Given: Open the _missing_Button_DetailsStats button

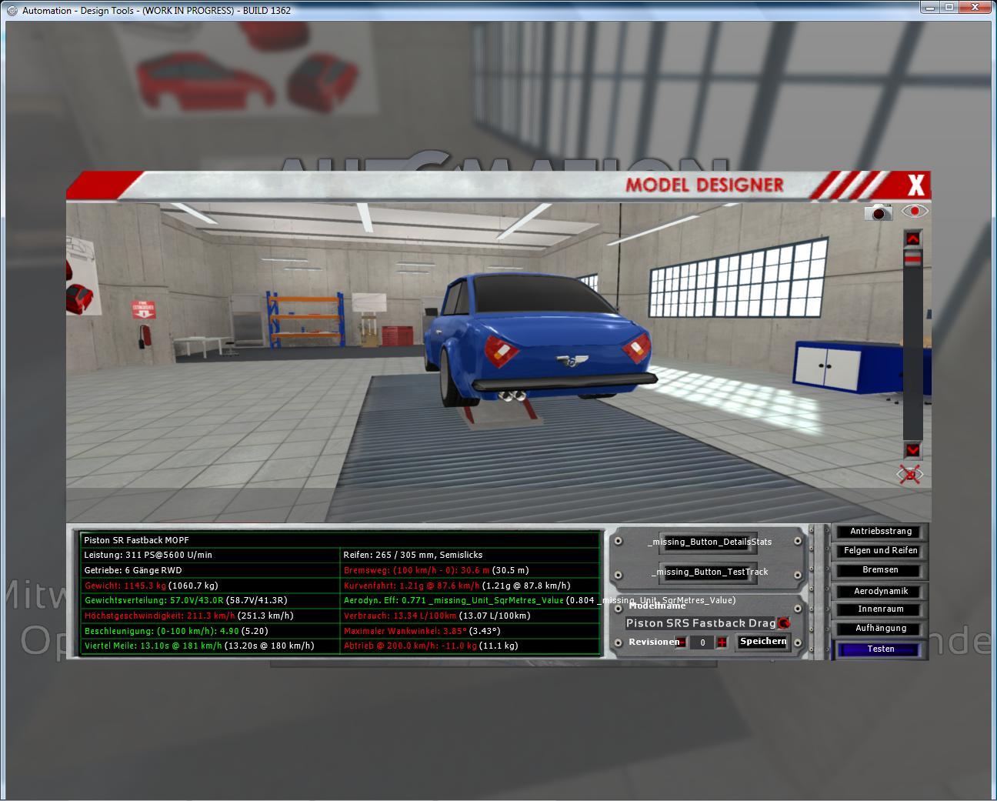Looking at the screenshot, I should coord(709,542).
